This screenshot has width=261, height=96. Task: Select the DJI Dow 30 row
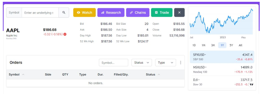[x=222, y=82]
